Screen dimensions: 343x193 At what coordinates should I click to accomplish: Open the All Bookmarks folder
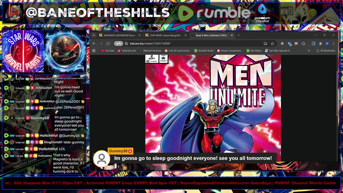tap(326, 51)
